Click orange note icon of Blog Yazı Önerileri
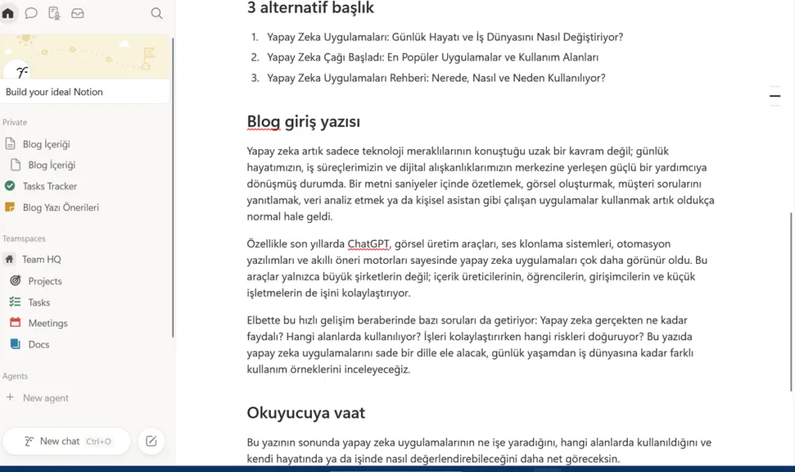The height and width of the screenshot is (472, 795). pyautogui.click(x=9, y=206)
